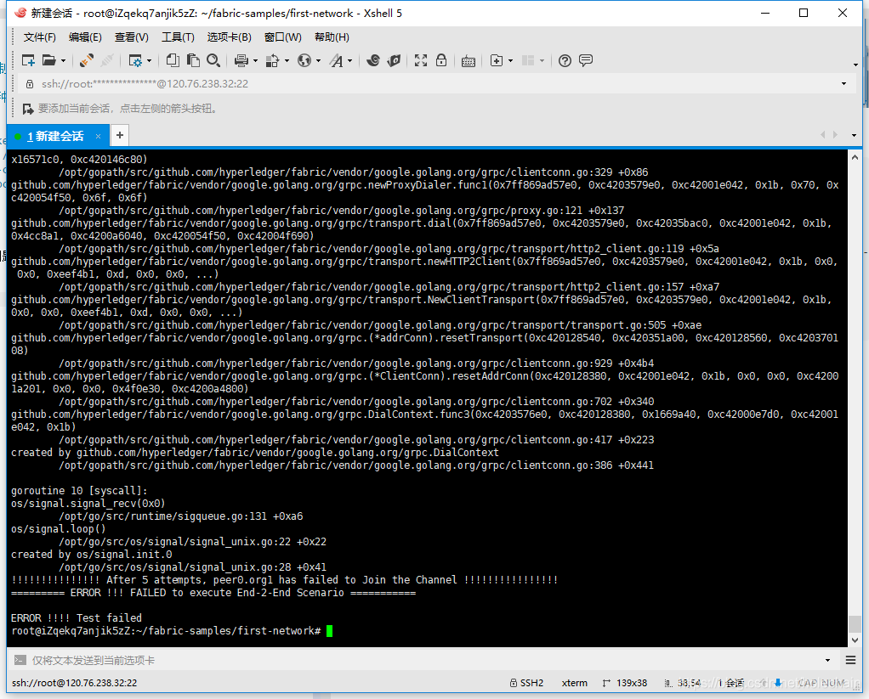Click the Print icon

pos(241,60)
